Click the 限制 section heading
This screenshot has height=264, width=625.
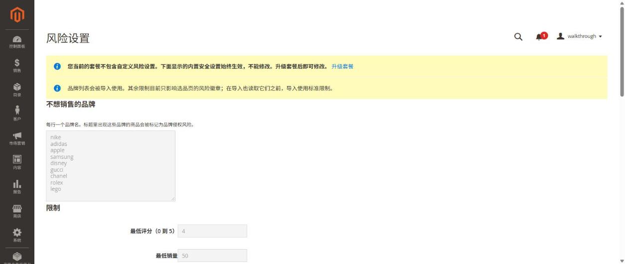[x=53, y=208]
